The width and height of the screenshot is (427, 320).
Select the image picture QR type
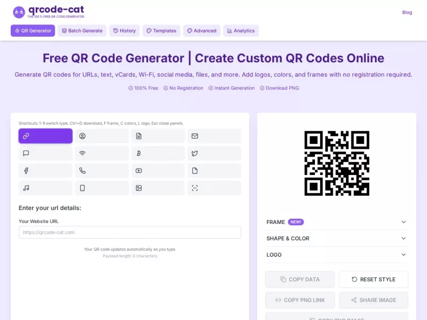tap(158, 188)
